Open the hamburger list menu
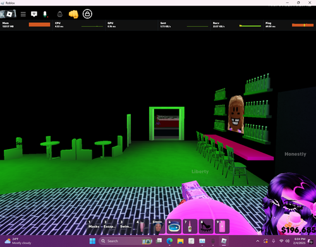 coord(23,14)
